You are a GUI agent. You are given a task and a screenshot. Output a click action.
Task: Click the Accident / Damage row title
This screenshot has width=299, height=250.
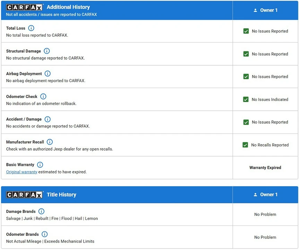click(x=24, y=119)
